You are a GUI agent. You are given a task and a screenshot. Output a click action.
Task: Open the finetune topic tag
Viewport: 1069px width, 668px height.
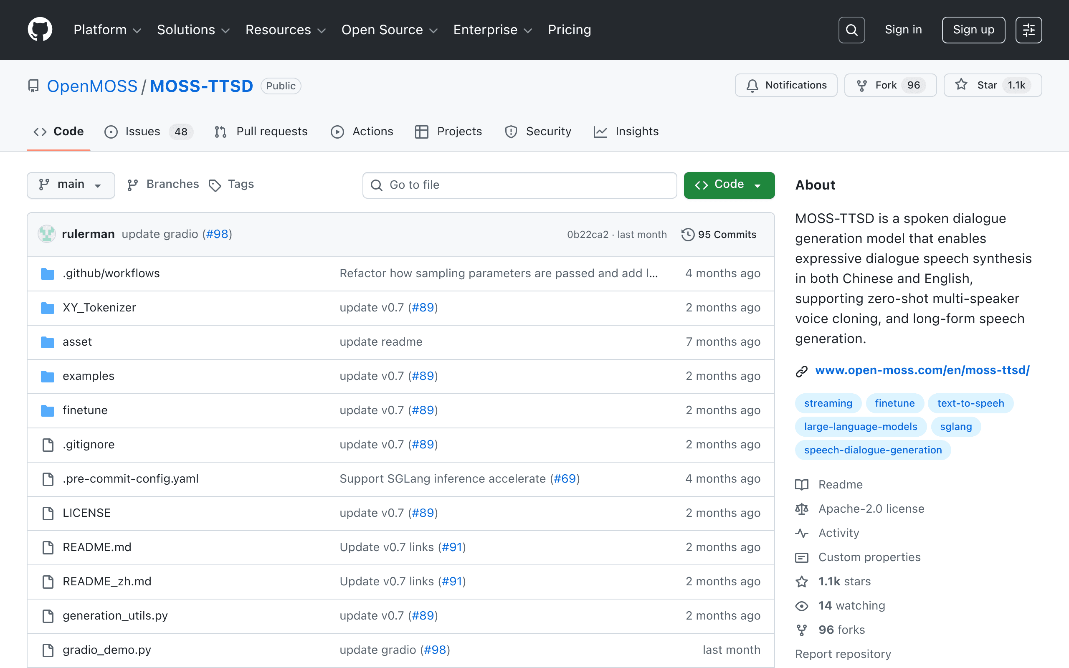click(x=894, y=403)
